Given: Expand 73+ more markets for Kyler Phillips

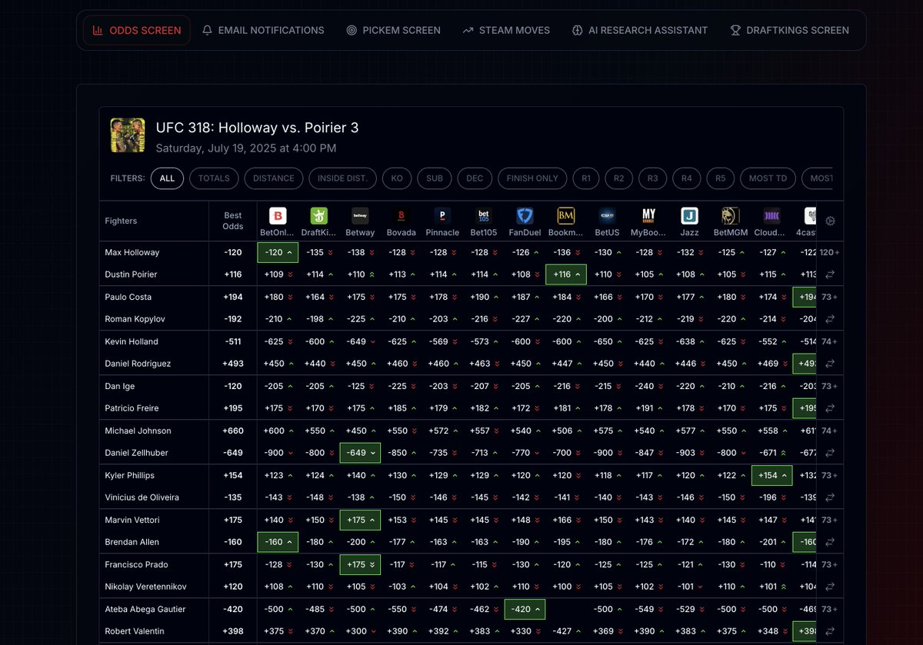Looking at the screenshot, I should pos(830,475).
